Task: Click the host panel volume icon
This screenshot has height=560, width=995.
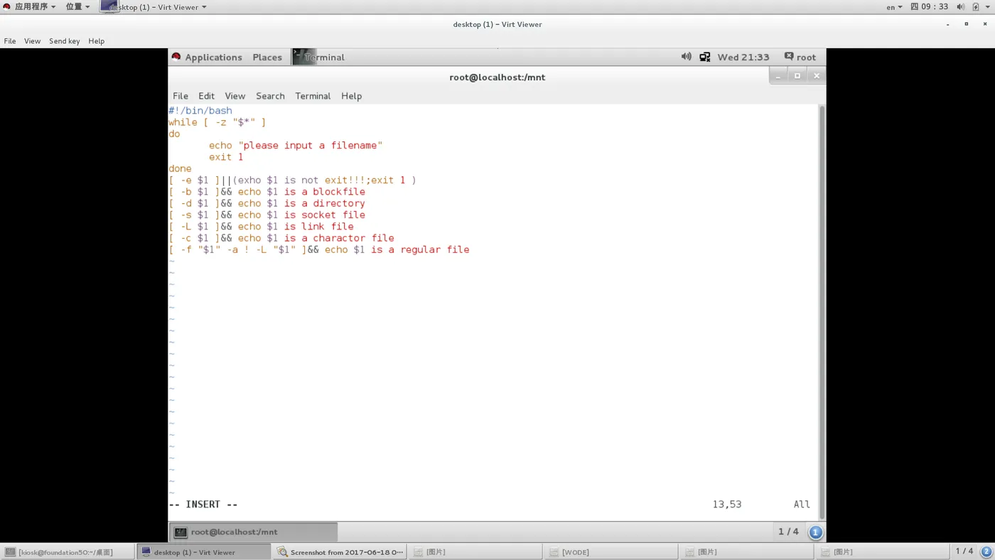Action: click(961, 7)
